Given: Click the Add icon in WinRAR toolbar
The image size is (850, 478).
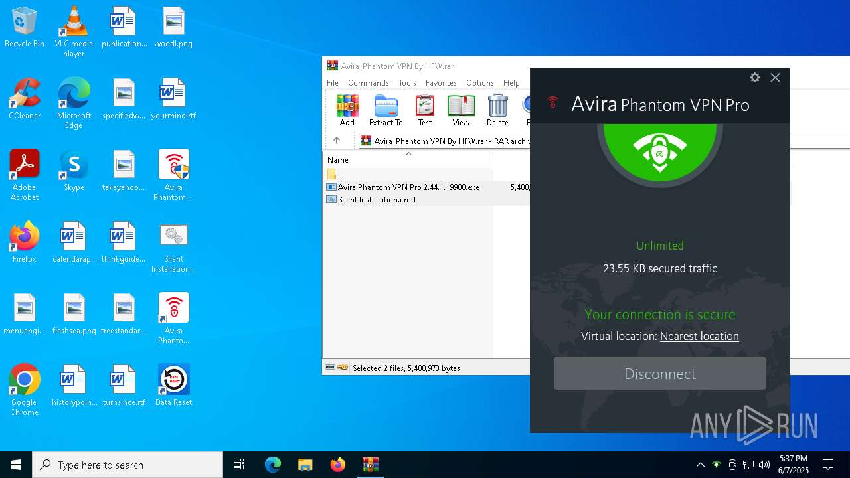Looking at the screenshot, I should (347, 110).
